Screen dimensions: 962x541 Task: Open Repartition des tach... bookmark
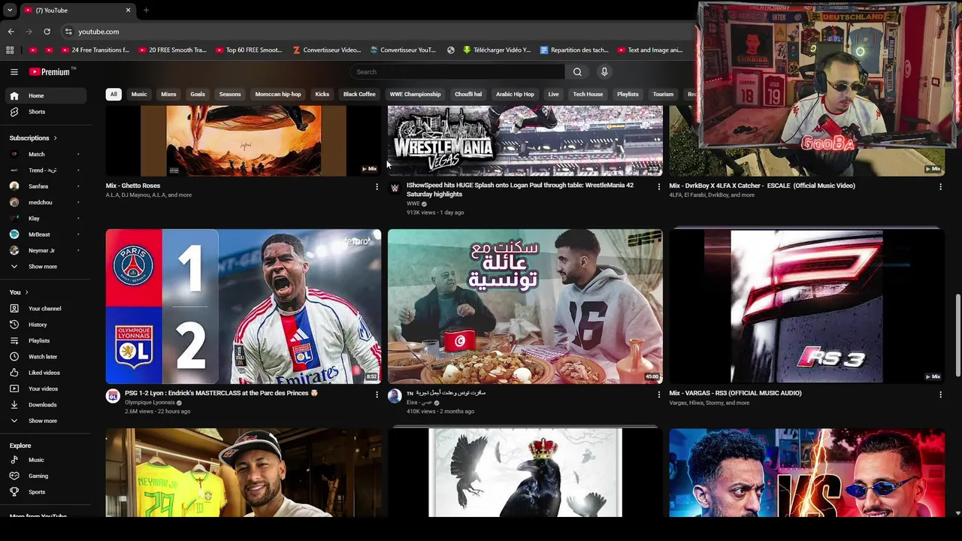pyautogui.click(x=574, y=50)
